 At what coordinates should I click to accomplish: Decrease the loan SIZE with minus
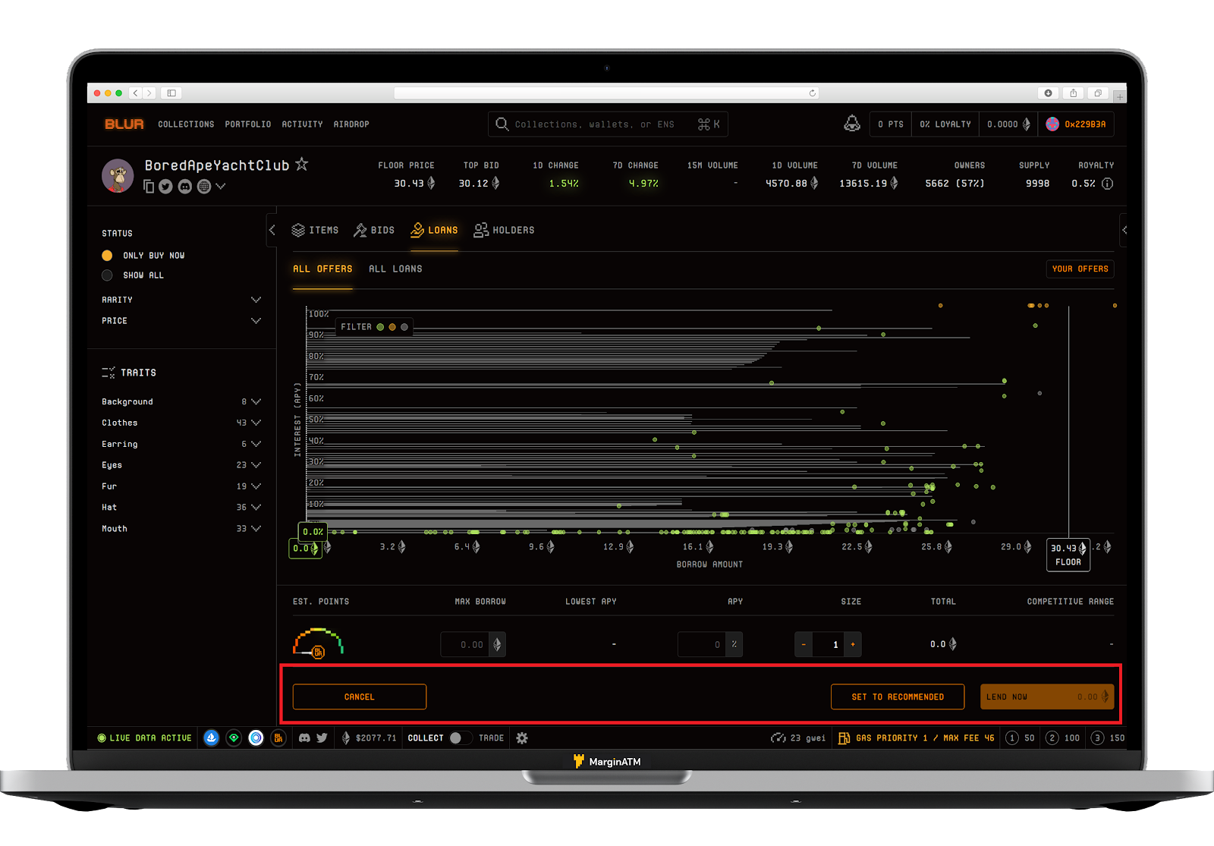804,644
